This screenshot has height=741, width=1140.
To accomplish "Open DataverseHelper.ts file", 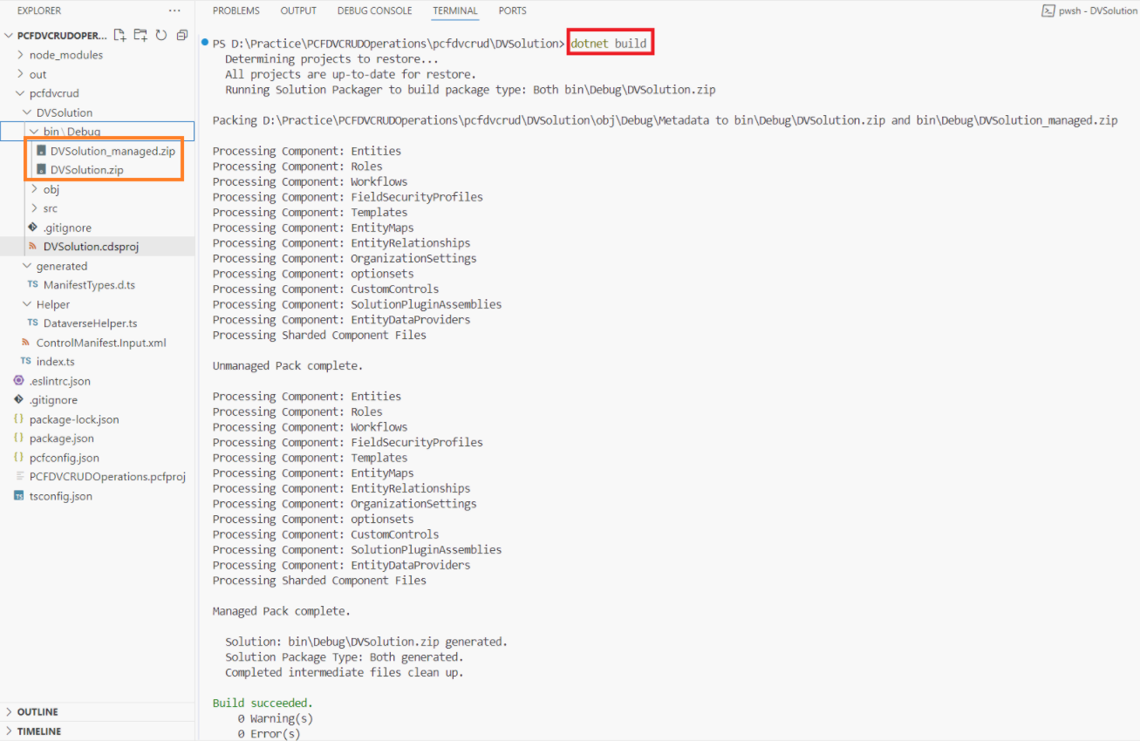I will click(90, 323).
